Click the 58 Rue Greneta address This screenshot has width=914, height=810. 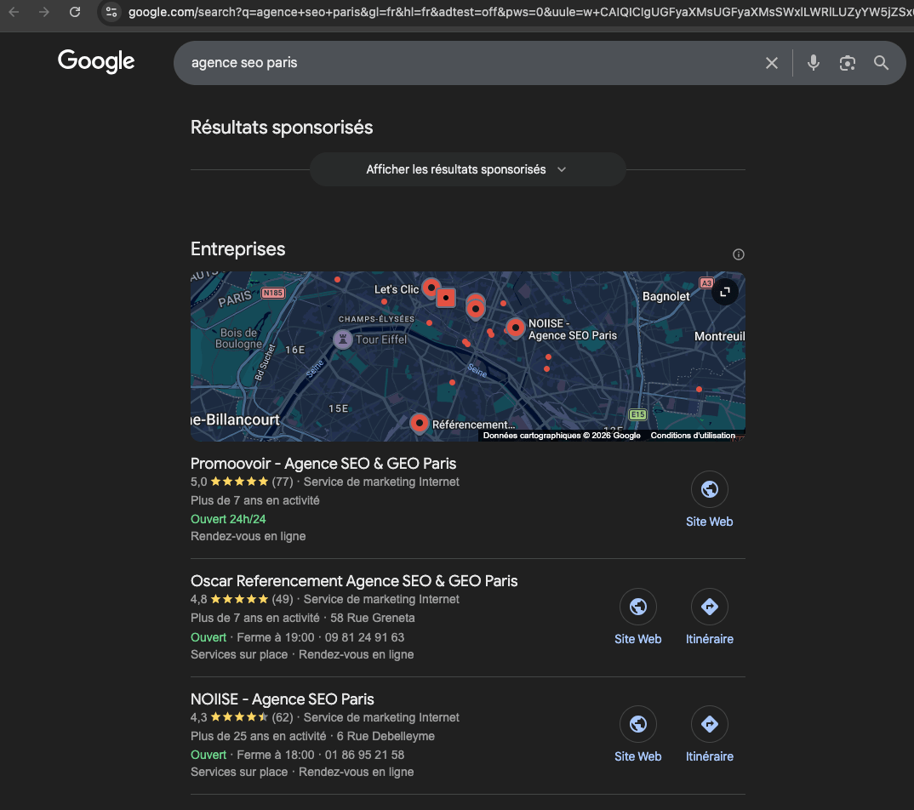[x=373, y=618]
